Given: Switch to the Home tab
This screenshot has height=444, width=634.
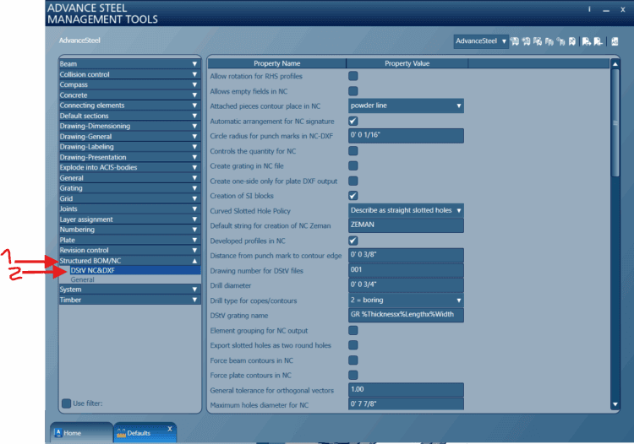Looking at the screenshot, I should tap(81, 433).
